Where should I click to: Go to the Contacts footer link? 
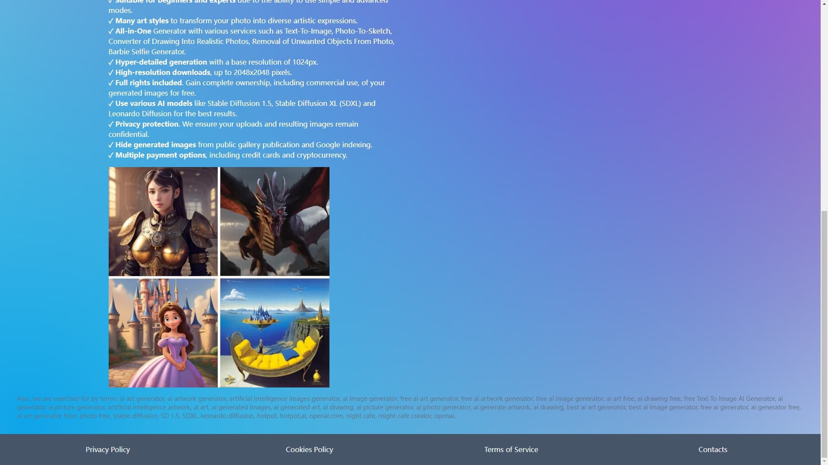click(712, 449)
